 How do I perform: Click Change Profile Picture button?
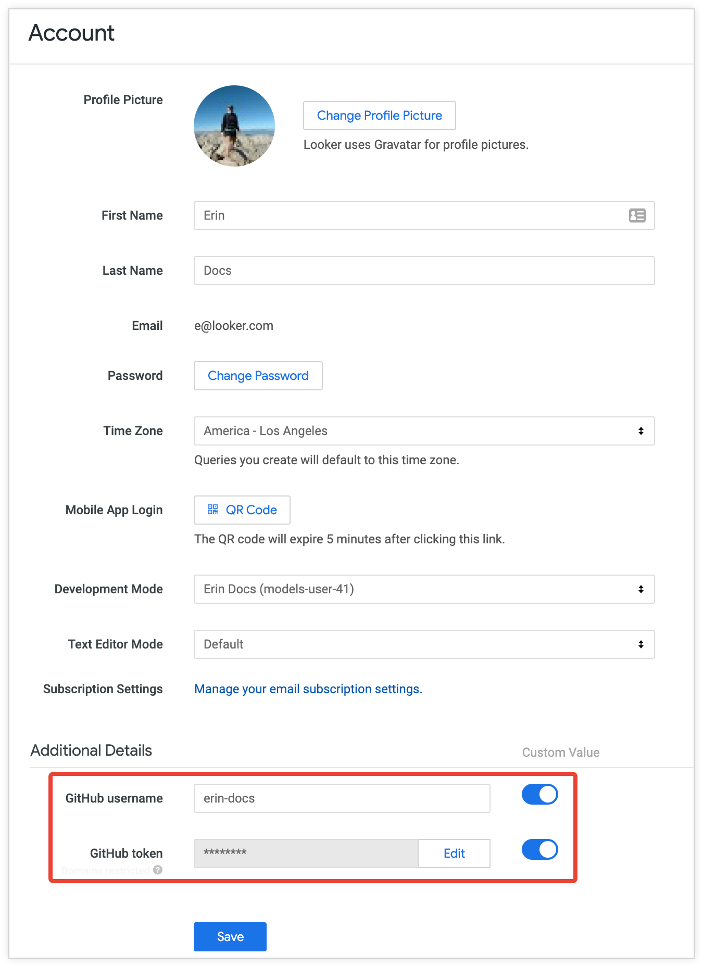[379, 116]
